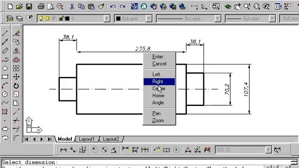Image resolution: width=299 pixels, height=168 pixels.
Task: Paste from clipboard icon
Action: point(92,7)
